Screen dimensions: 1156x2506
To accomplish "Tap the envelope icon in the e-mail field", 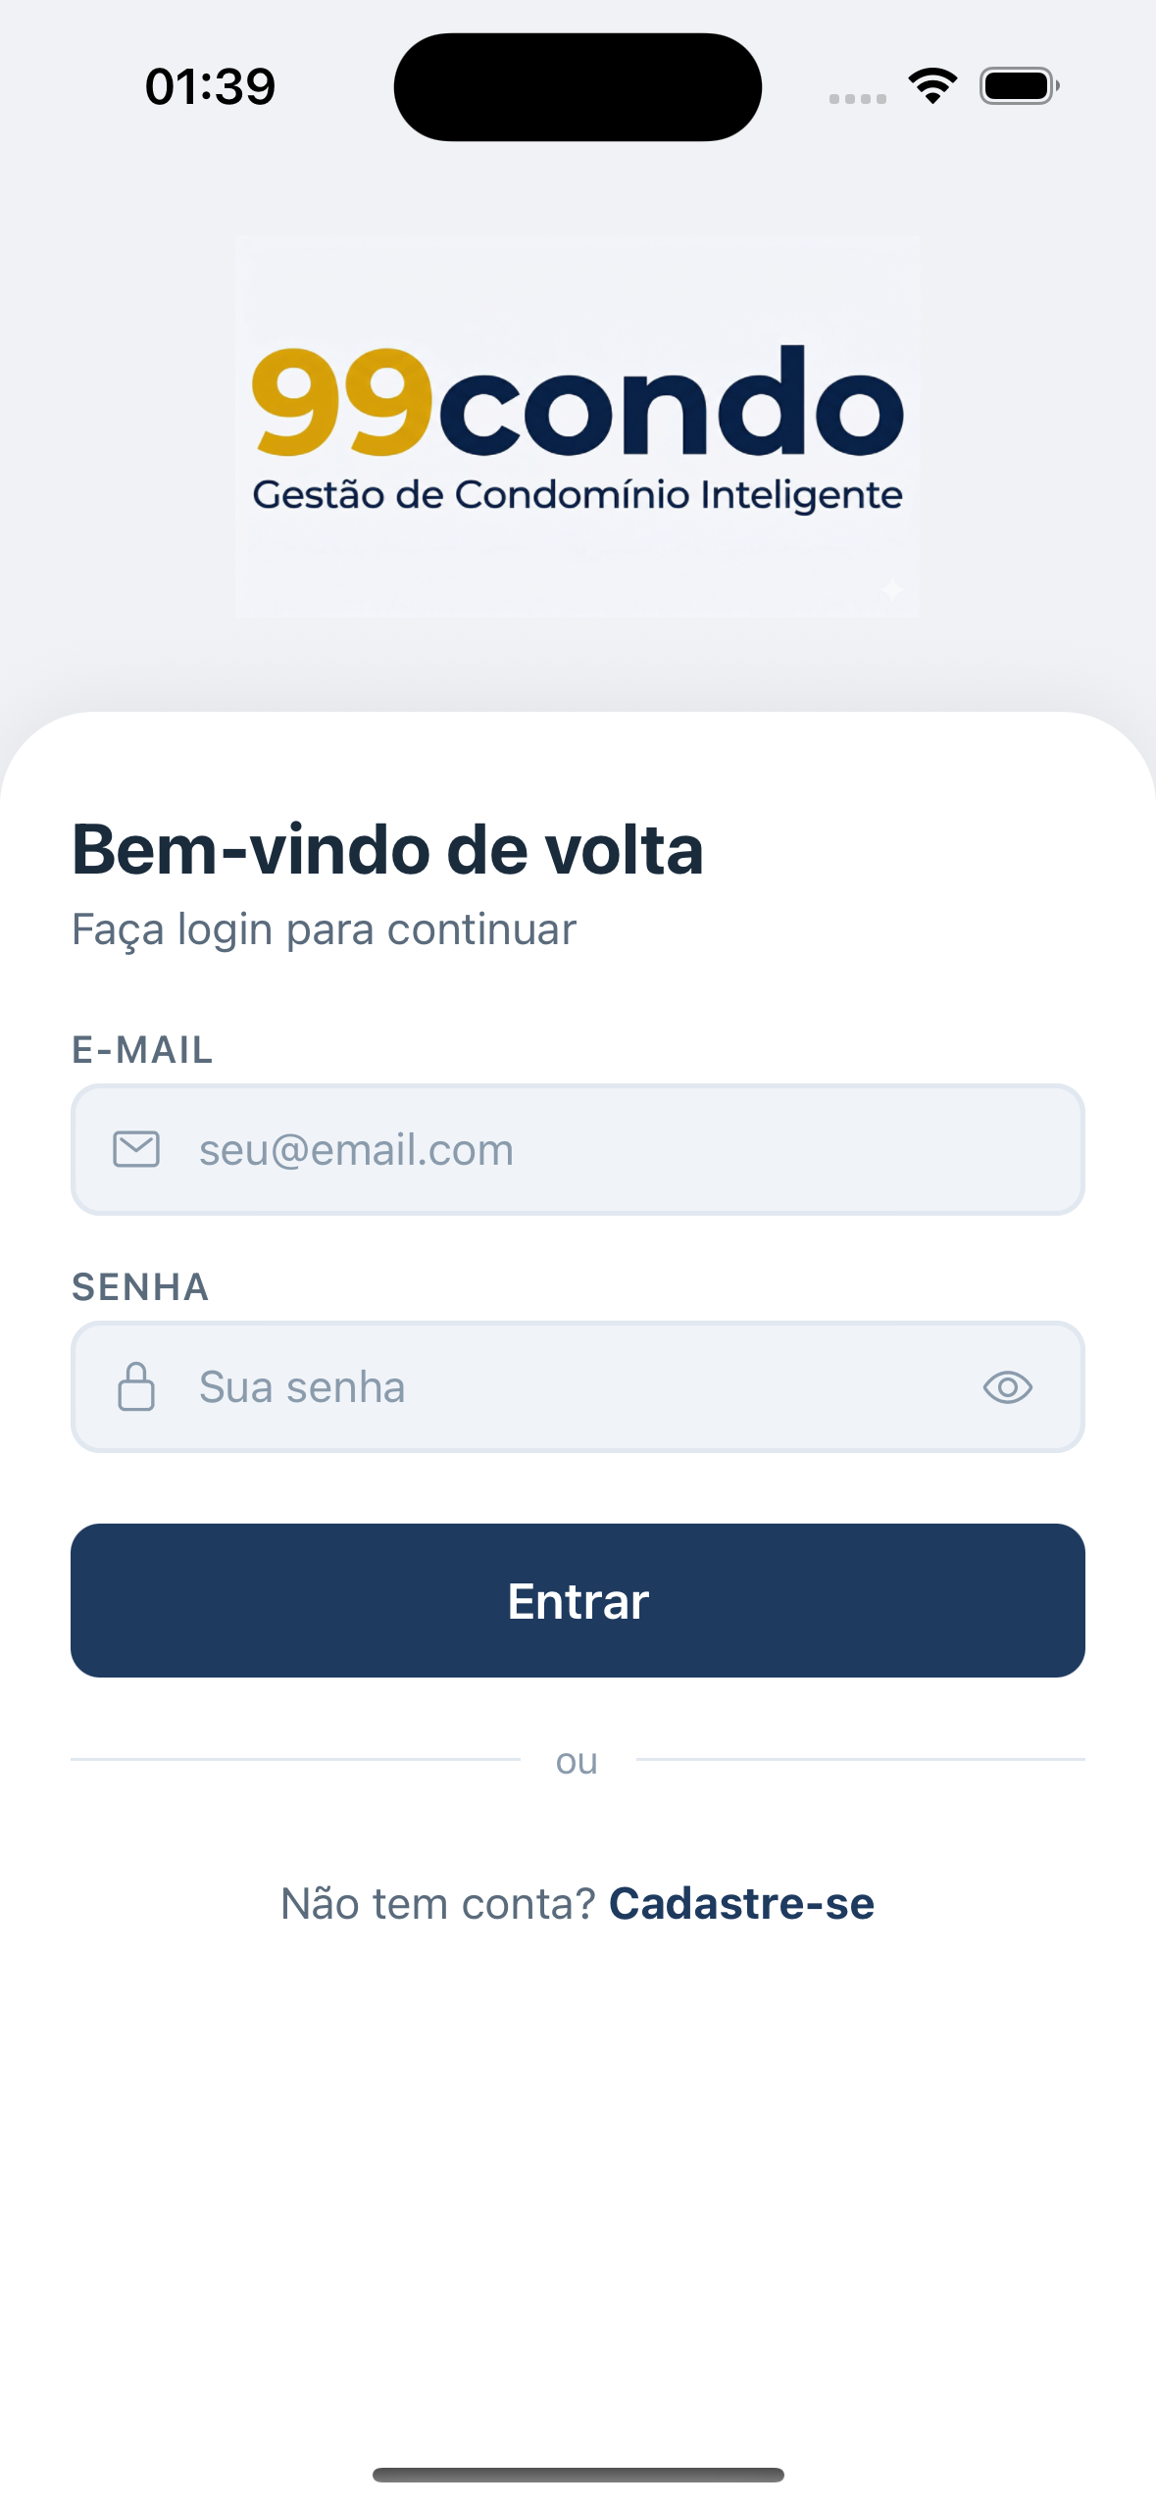I will point(136,1149).
